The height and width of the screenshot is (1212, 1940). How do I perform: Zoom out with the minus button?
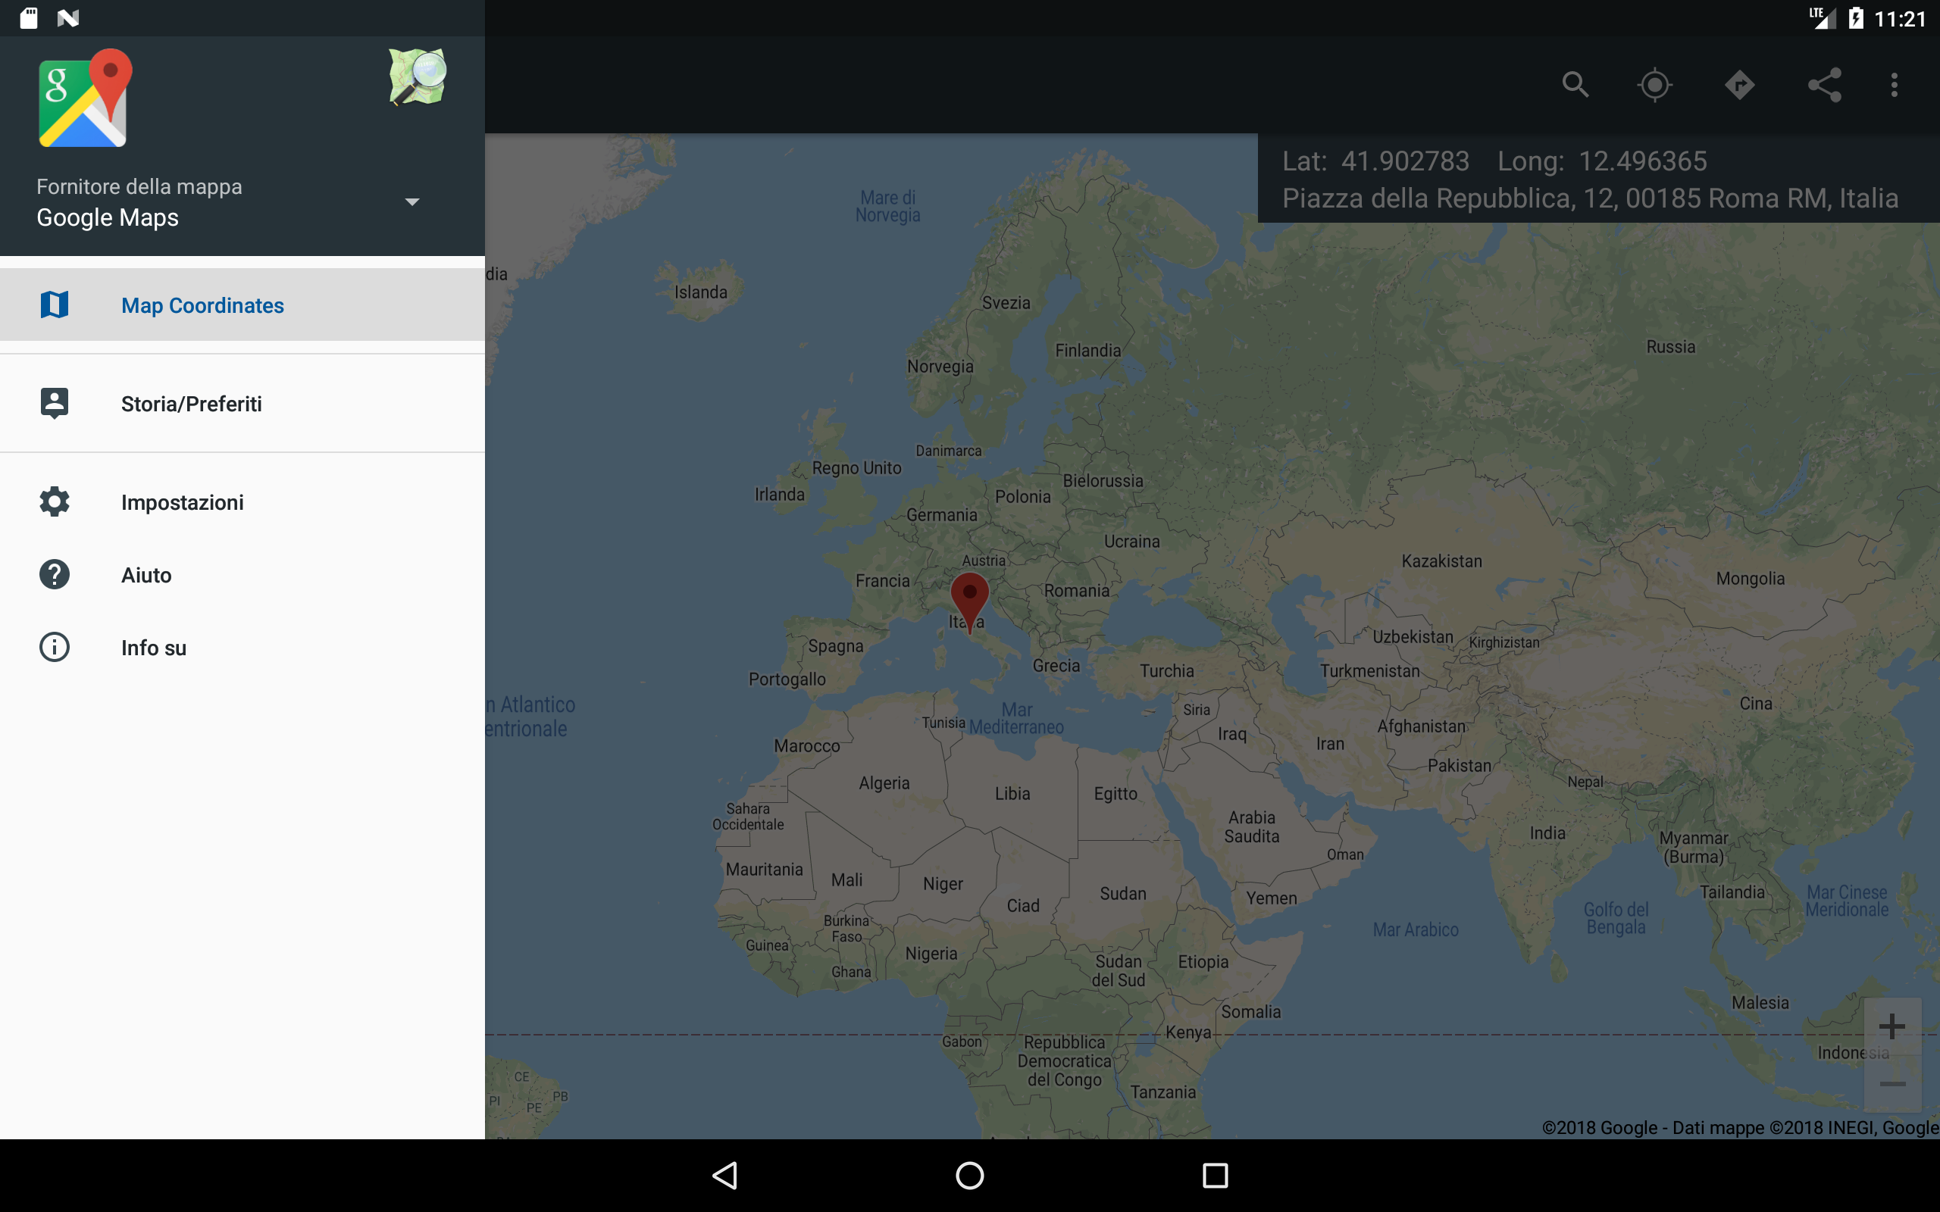(1892, 1085)
